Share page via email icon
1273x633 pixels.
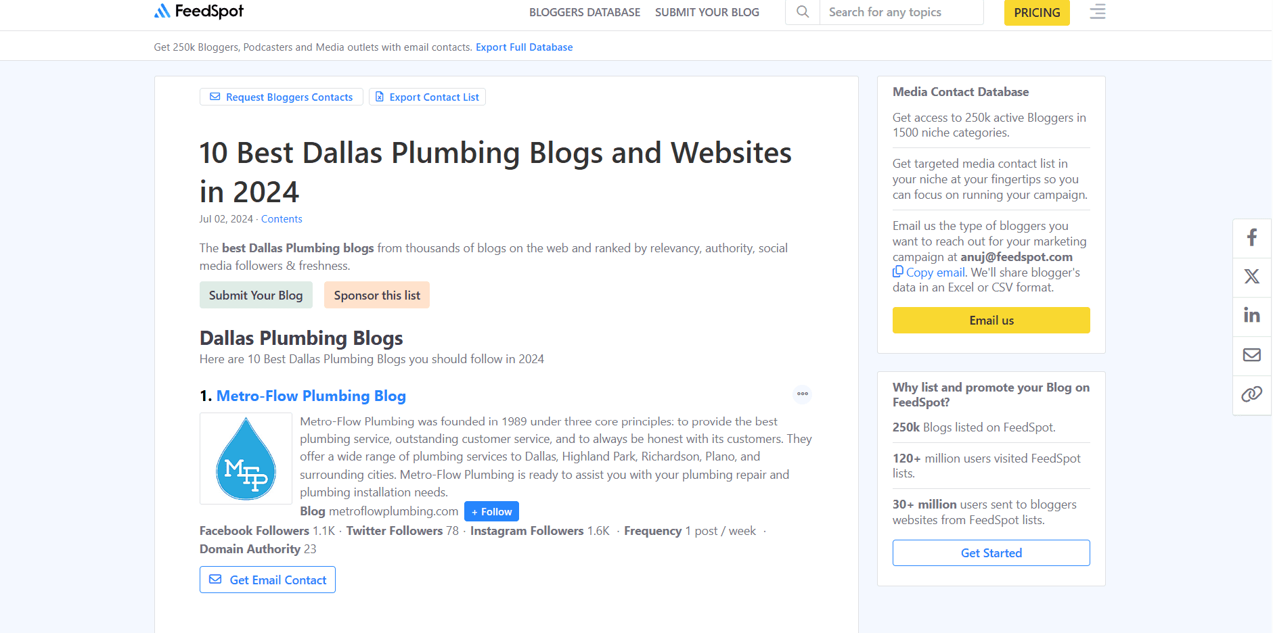pyautogui.click(x=1252, y=354)
